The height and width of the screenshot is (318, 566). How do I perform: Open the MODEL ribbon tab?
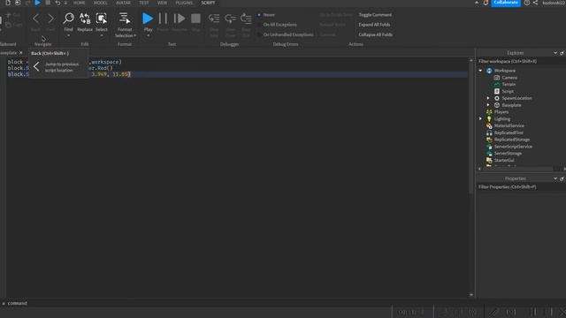tap(100, 3)
